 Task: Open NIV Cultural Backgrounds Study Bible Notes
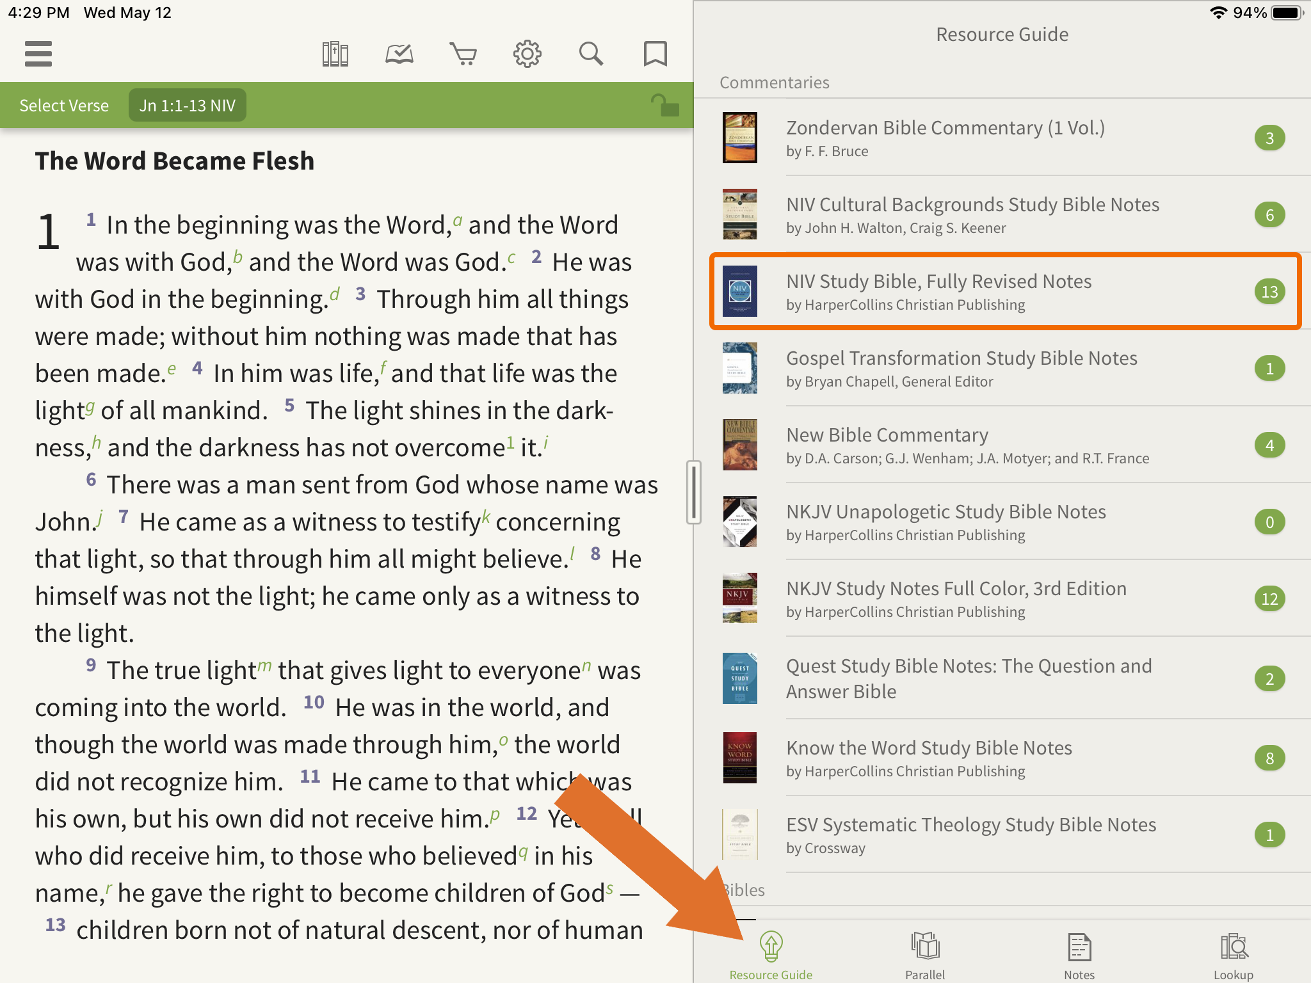(x=1002, y=214)
